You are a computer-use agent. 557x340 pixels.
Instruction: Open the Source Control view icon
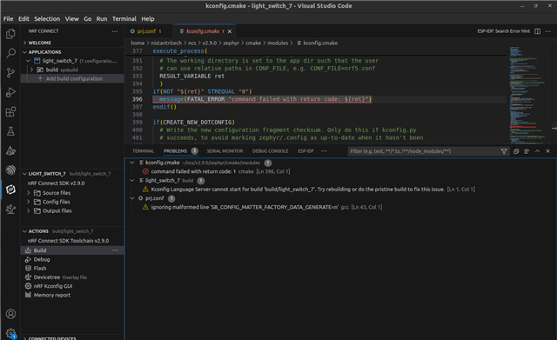coord(10,73)
